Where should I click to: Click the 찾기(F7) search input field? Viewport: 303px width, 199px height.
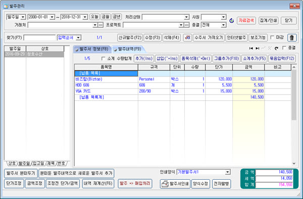[x=39, y=37]
